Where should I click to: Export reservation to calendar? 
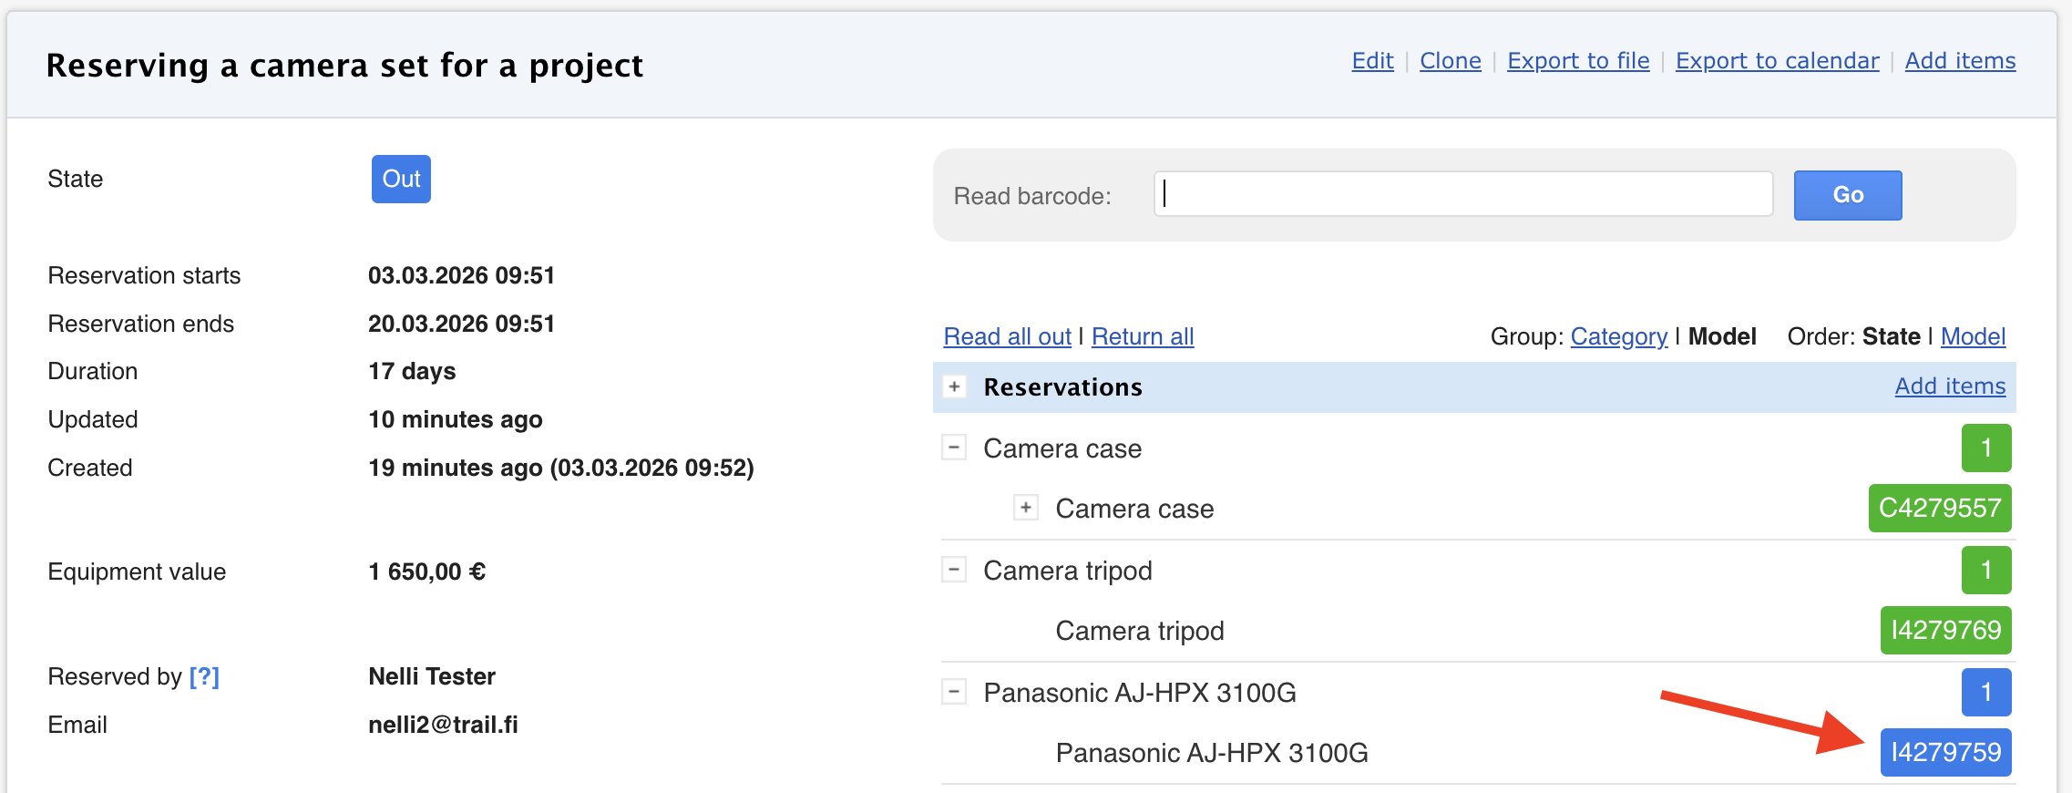(1777, 61)
